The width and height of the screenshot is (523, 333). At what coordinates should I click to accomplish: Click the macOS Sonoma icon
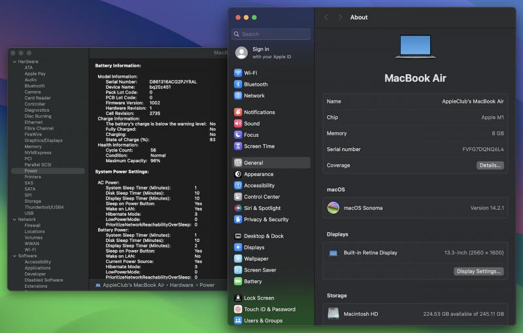pyautogui.click(x=333, y=208)
